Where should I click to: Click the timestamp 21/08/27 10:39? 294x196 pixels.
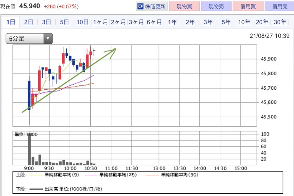click(269, 36)
